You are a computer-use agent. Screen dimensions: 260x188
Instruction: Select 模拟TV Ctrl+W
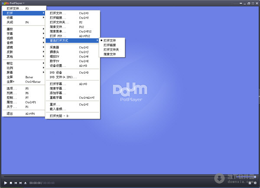[72, 57]
